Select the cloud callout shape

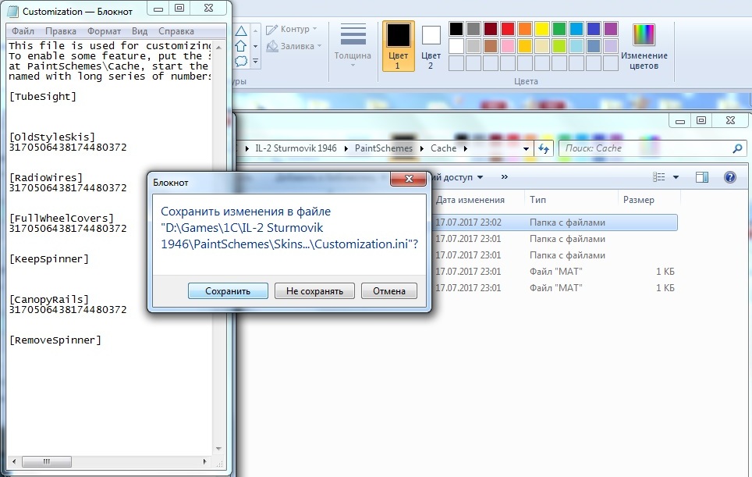(241, 61)
